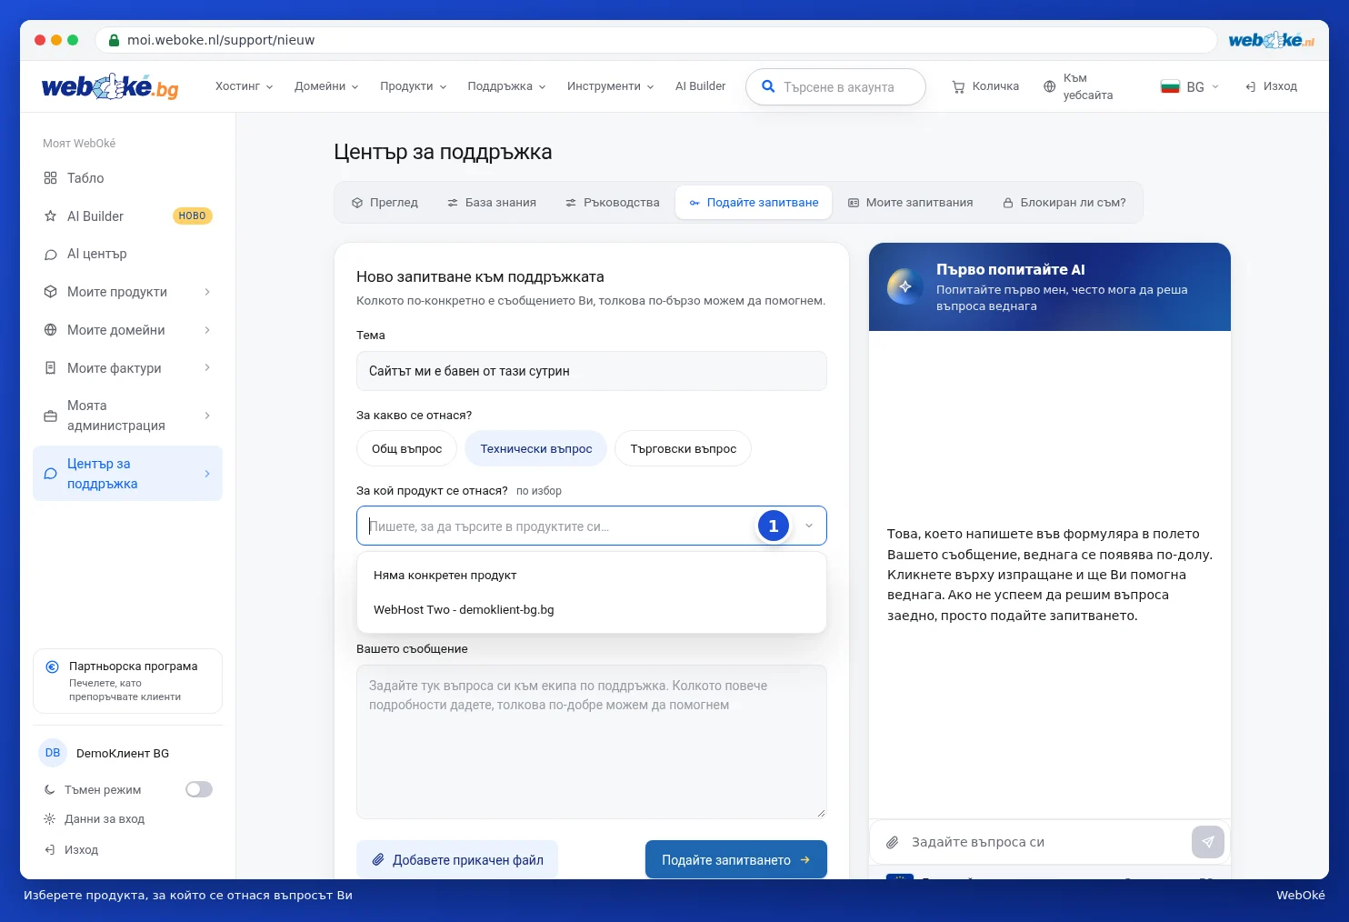Click the globe icon for Към уебсайта
This screenshot has width=1349, height=922.
pos(1049,86)
